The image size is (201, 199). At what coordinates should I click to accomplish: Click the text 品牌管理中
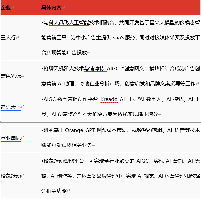tap(109, 176)
